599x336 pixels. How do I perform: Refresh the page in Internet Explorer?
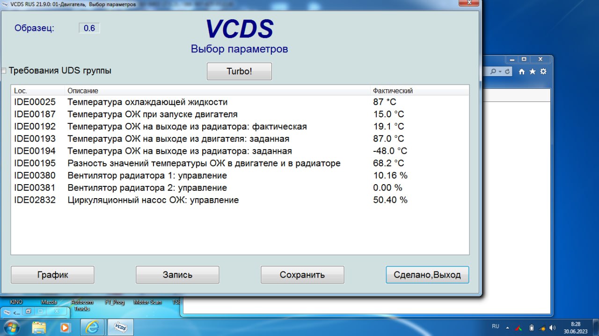(x=508, y=71)
